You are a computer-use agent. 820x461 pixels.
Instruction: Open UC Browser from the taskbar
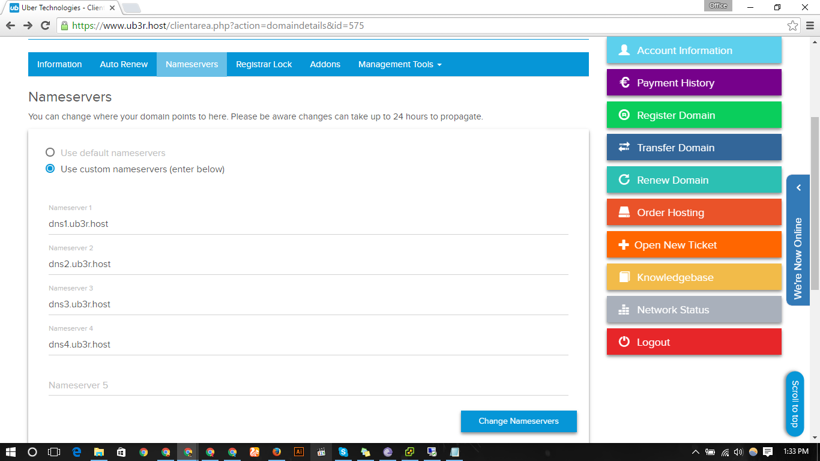click(255, 452)
